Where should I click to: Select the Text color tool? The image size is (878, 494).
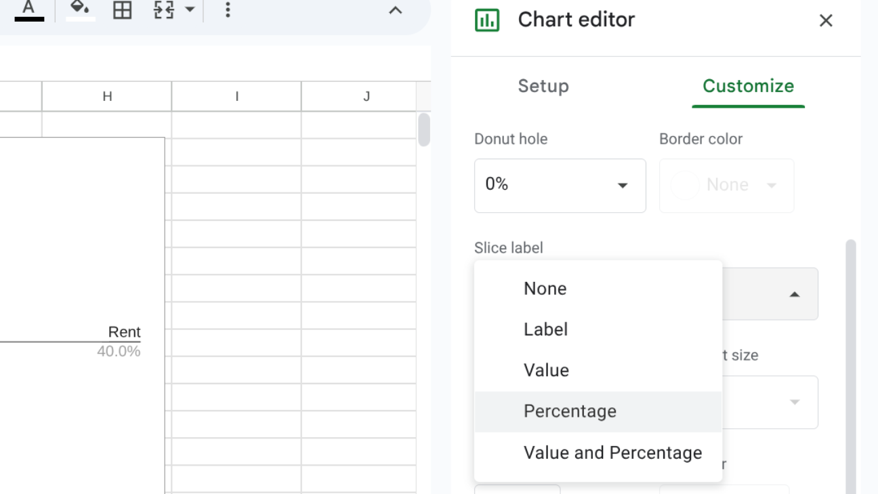pos(28,11)
